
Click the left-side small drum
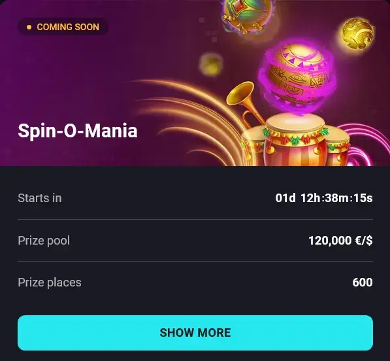click(252, 147)
